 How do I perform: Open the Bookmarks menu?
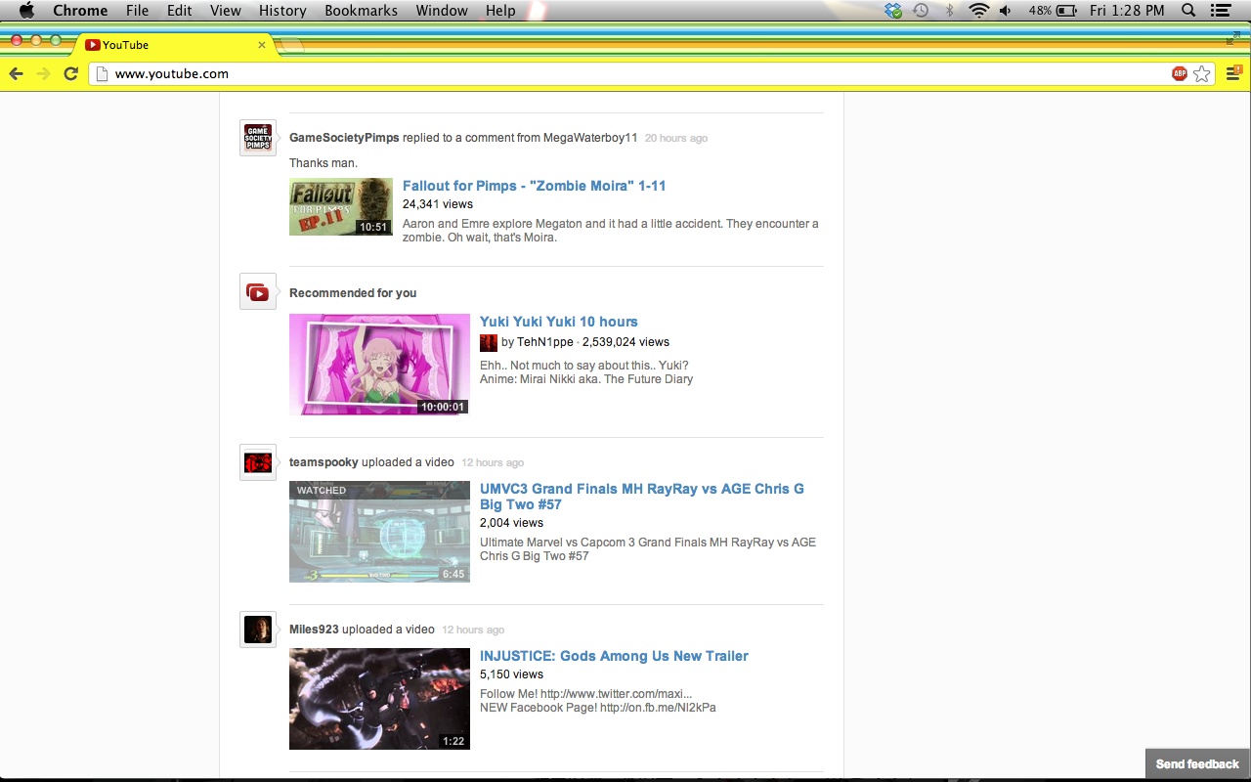(361, 11)
